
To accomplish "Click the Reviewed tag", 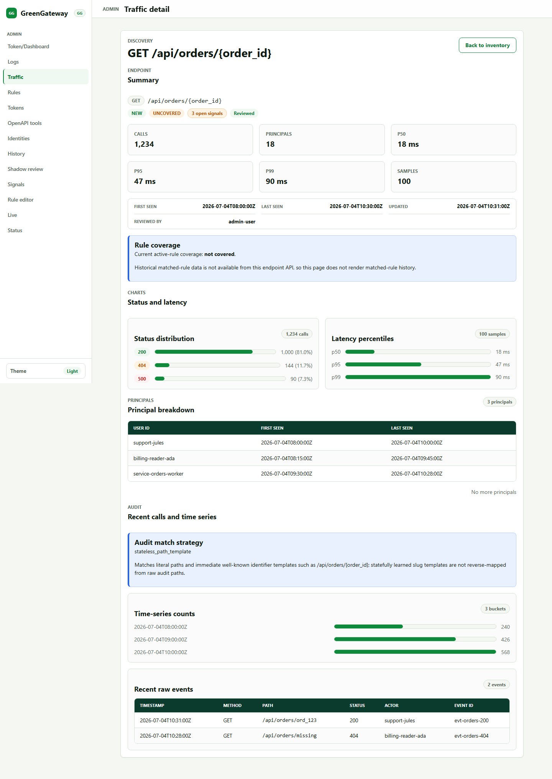I will (x=244, y=113).
